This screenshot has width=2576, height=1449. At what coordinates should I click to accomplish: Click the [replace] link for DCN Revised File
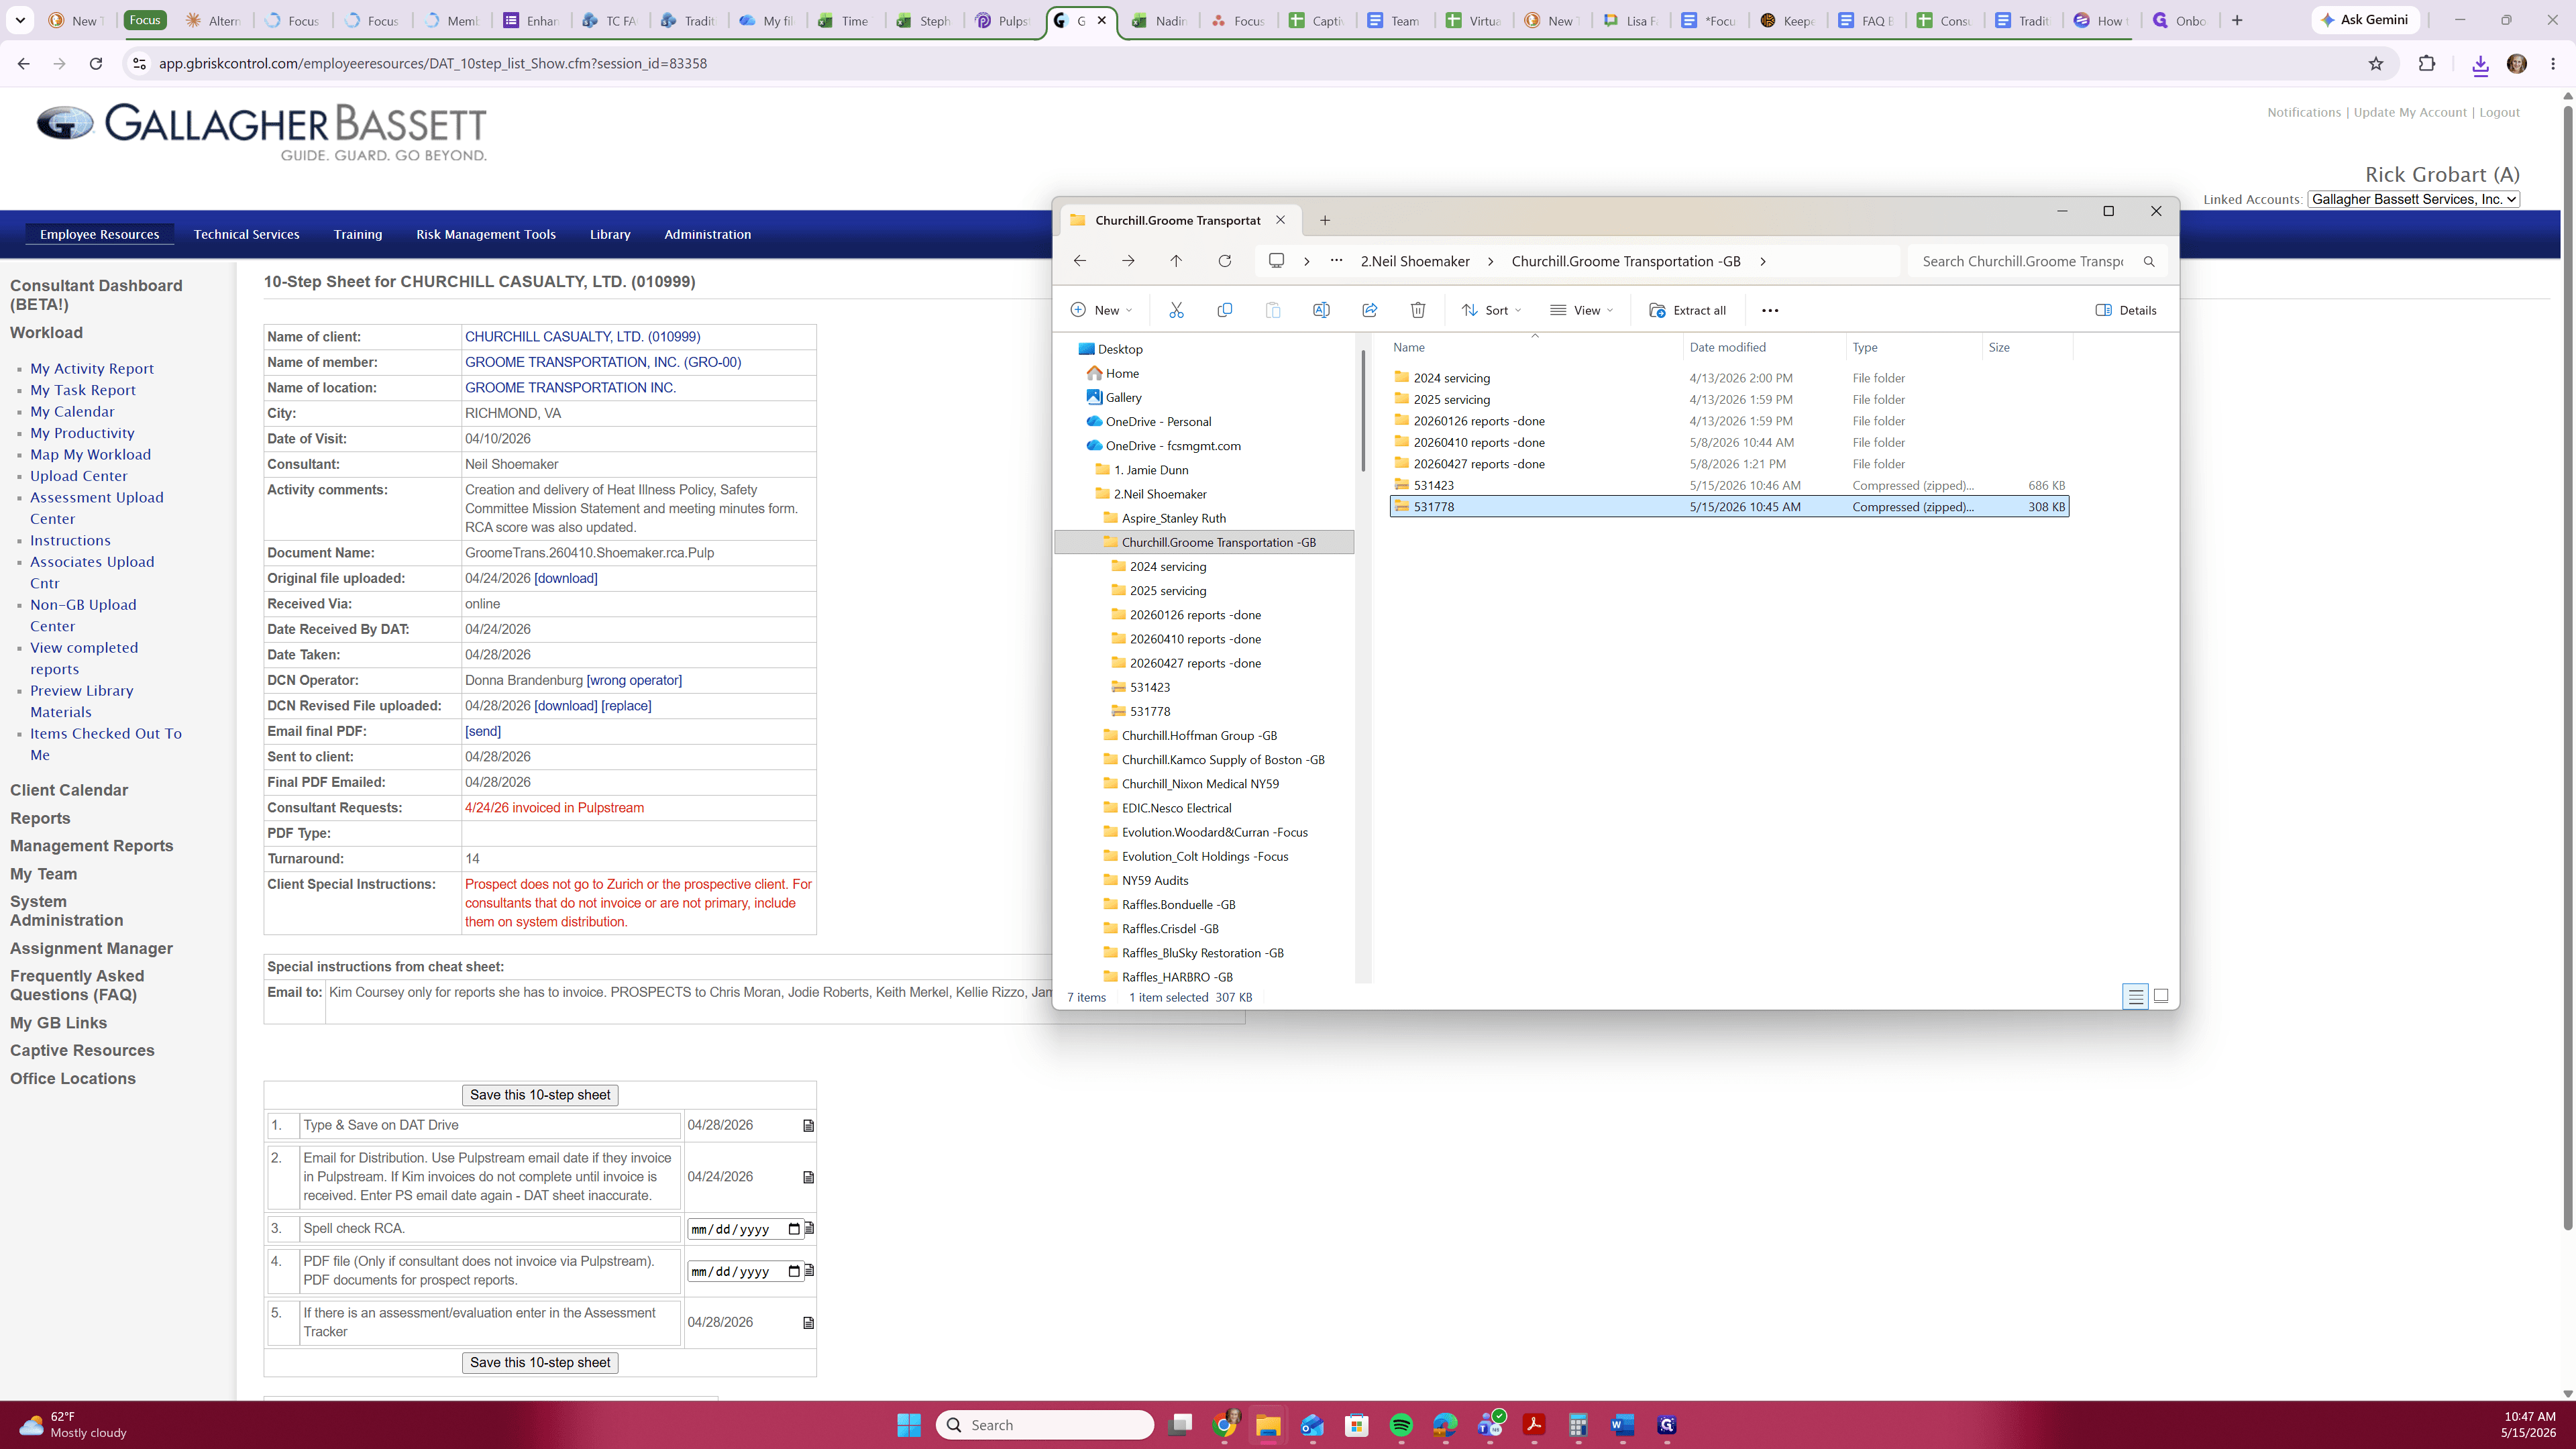click(626, 706)
